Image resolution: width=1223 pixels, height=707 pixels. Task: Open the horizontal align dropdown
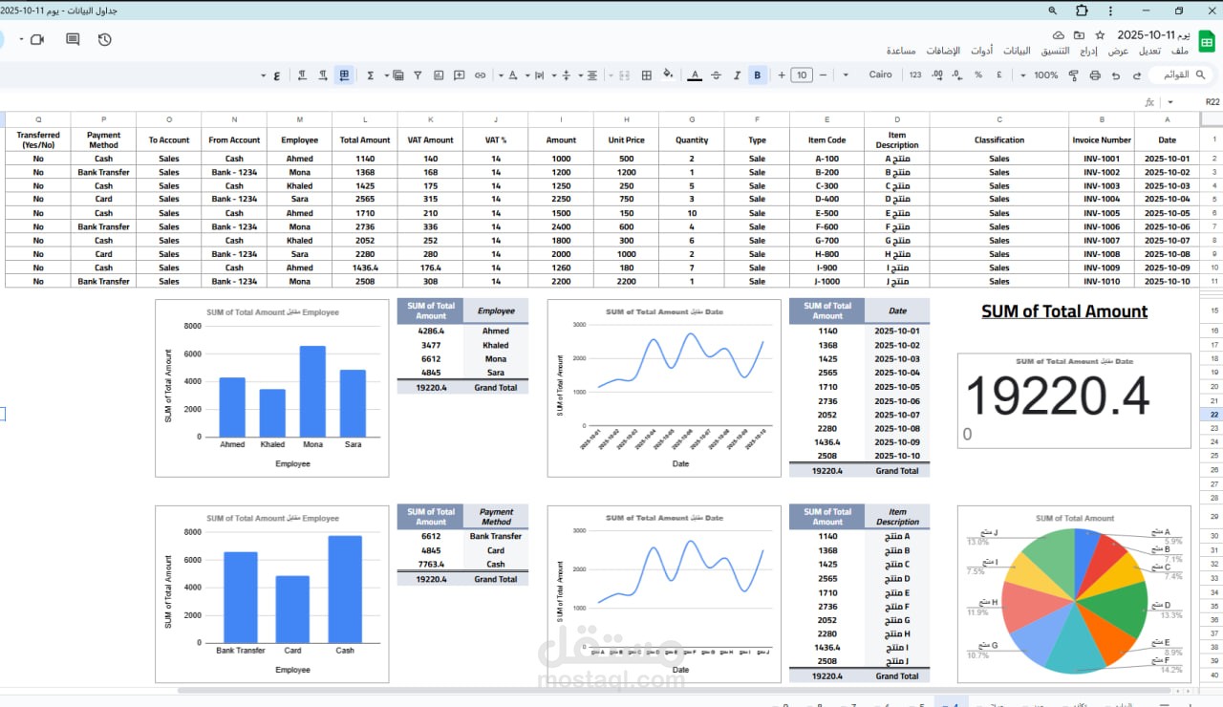coord(587,75)
